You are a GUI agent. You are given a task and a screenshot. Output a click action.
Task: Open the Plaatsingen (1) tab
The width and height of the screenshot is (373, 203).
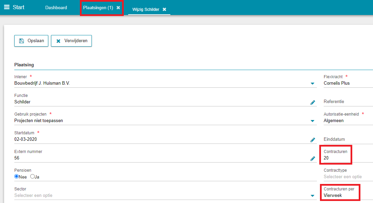pyautogui.click(x=98, y=7)
